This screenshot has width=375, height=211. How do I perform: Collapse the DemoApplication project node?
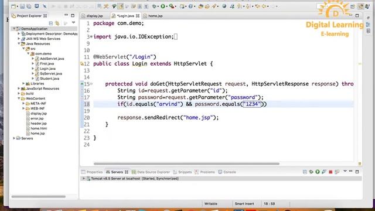[x=14, y=29]
